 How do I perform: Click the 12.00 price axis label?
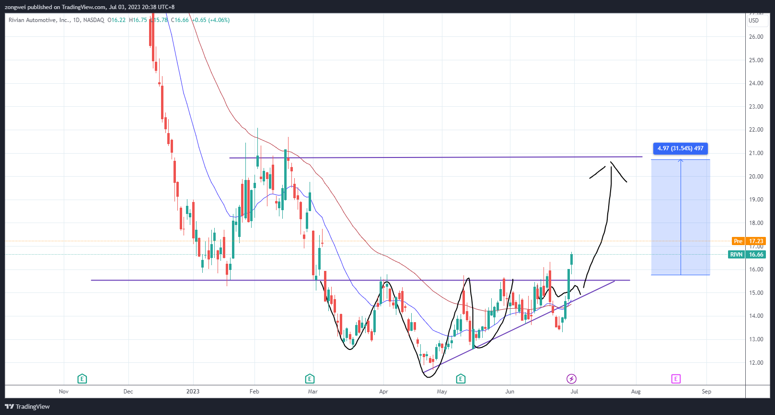coord(756,363)
